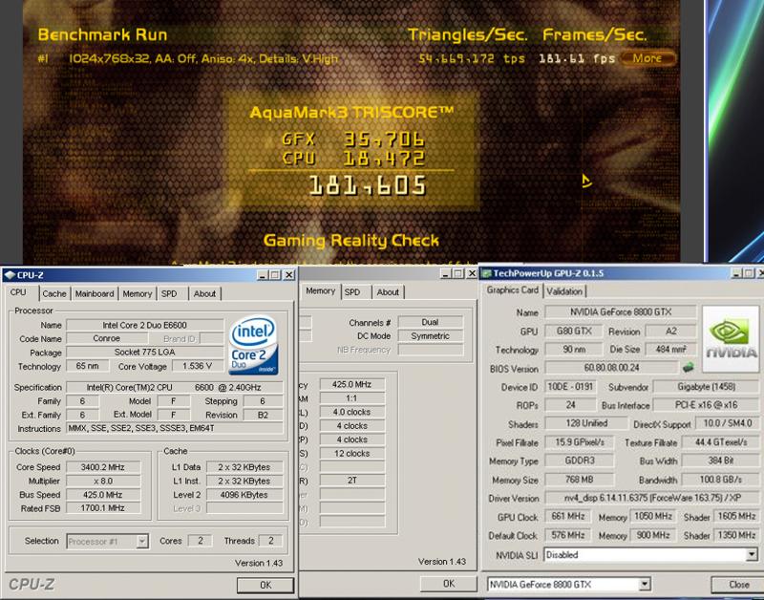Click the Rated FSB value 1700.1 MHz

click(103, 508)
